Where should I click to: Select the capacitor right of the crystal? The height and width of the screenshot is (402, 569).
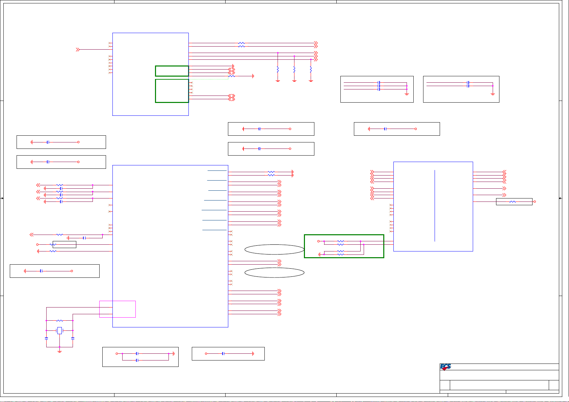click(73, 338)
